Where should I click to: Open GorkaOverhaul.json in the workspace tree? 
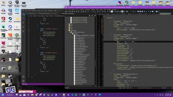pos(80,76)
